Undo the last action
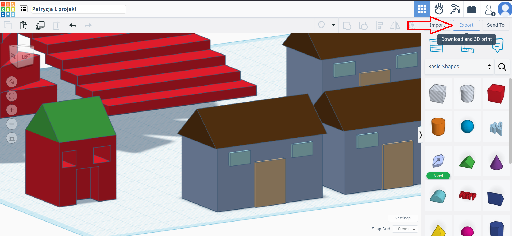The height and width of the screenshot is (236, 512). pyautogui.click(x=72, y=25)
